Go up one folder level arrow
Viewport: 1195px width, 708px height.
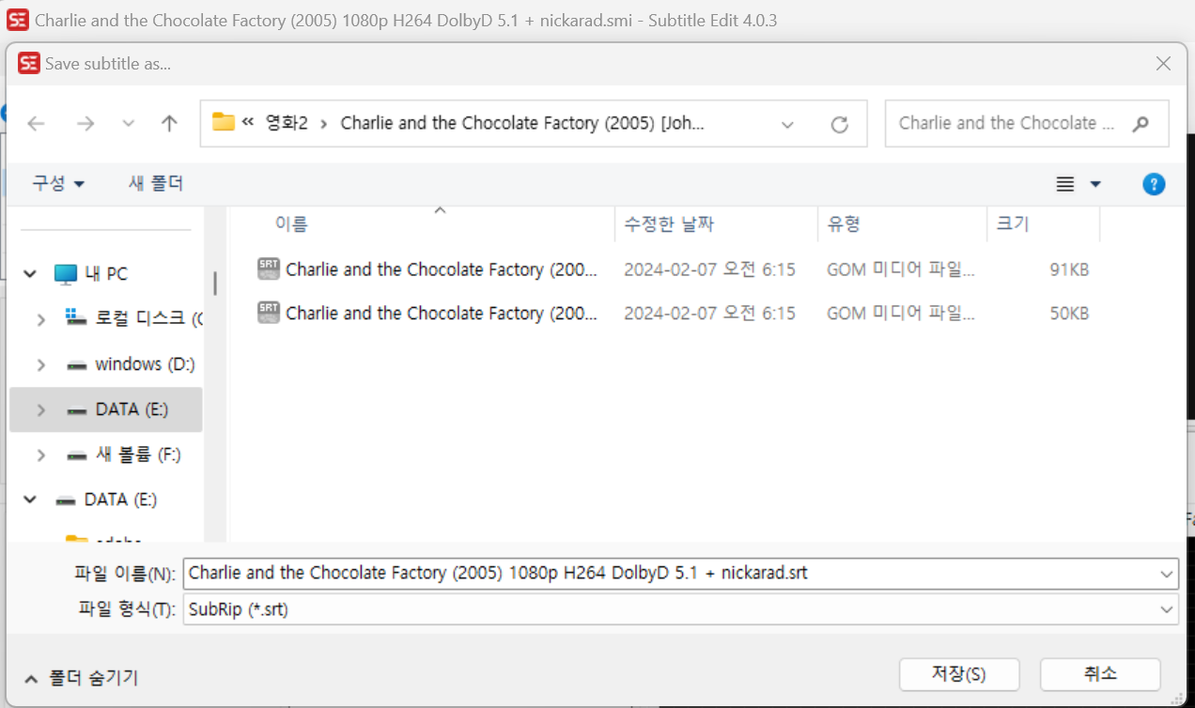[x=169, y=124]
